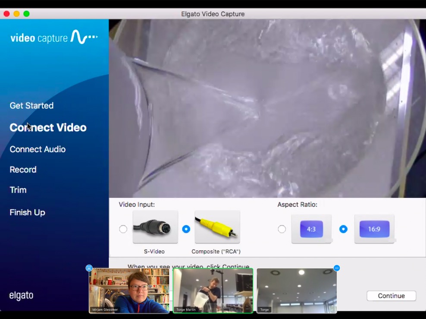Jump to the Record step
Image resolution: width=426 pixels, height=319 pixels.
point(23,169)
